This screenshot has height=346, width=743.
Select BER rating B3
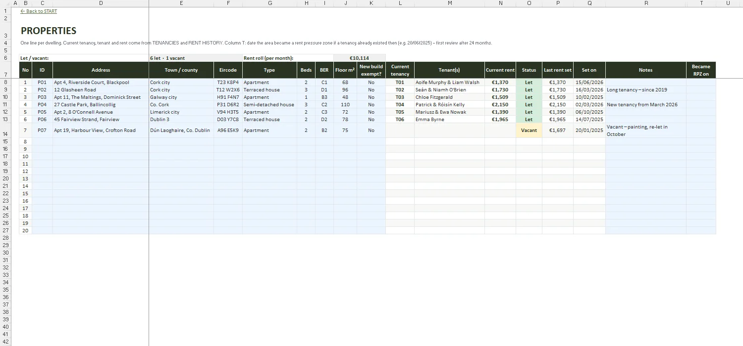coord(324,97)
